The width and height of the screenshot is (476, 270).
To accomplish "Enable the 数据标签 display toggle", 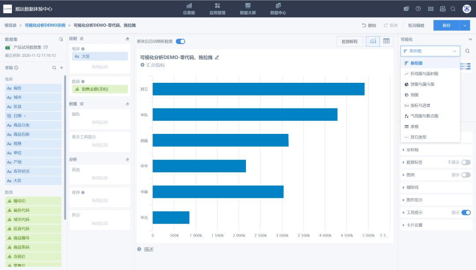I will [x=466, y=163].
